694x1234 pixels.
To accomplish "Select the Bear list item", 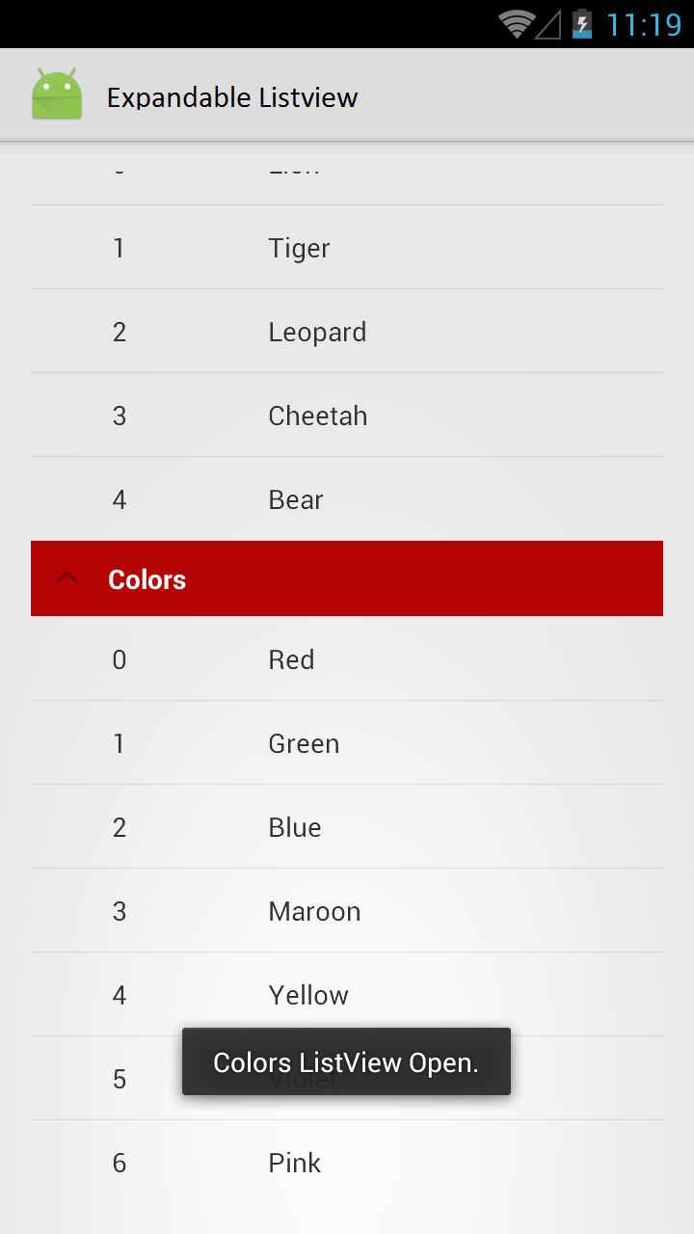I will 347,499.
